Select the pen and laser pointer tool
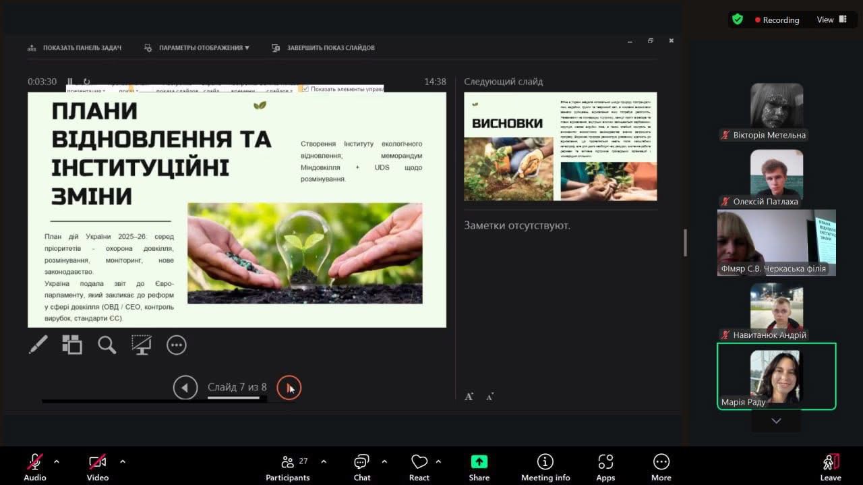The height and width of the screenshot is (485, 863). pyautogui.click(x=38, y=345)
